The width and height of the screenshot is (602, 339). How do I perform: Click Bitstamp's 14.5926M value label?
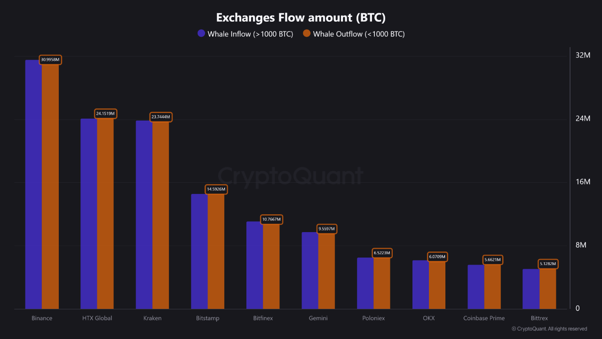click(216, 189)
